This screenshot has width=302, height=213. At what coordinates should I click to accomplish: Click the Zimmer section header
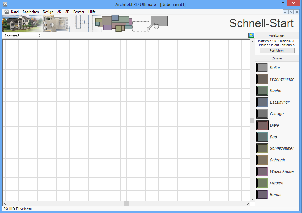tap(277, 58)
